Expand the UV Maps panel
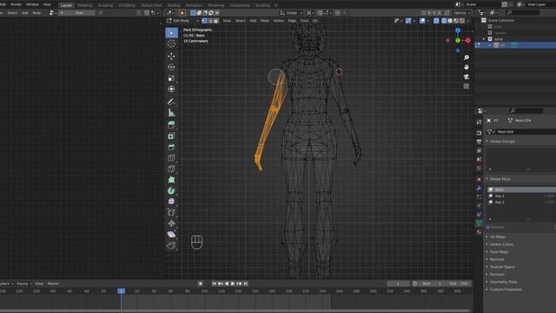Image resolution: width=556 pixels, height=313 pixels. point(497,236)
